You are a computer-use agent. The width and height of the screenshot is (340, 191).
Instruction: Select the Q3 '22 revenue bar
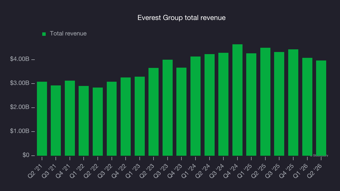point(112,119)
